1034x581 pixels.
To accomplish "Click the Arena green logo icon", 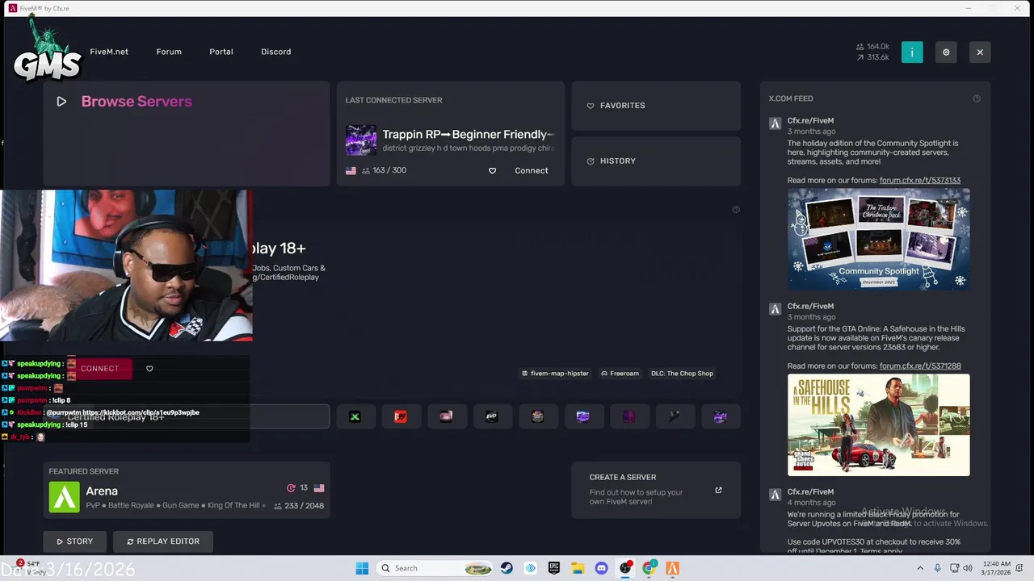I will [x=65, y=497].
